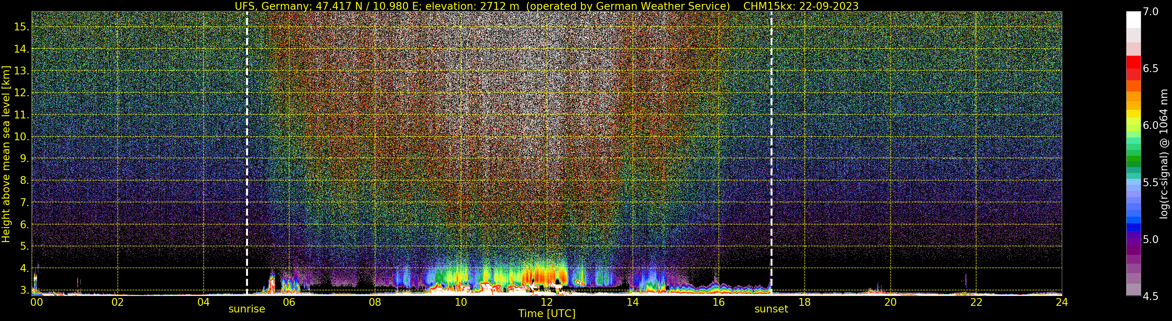This screenshot has width=1172, height=321.
Task: Click the yellow segment of the colorbar
Action: 1133,115
